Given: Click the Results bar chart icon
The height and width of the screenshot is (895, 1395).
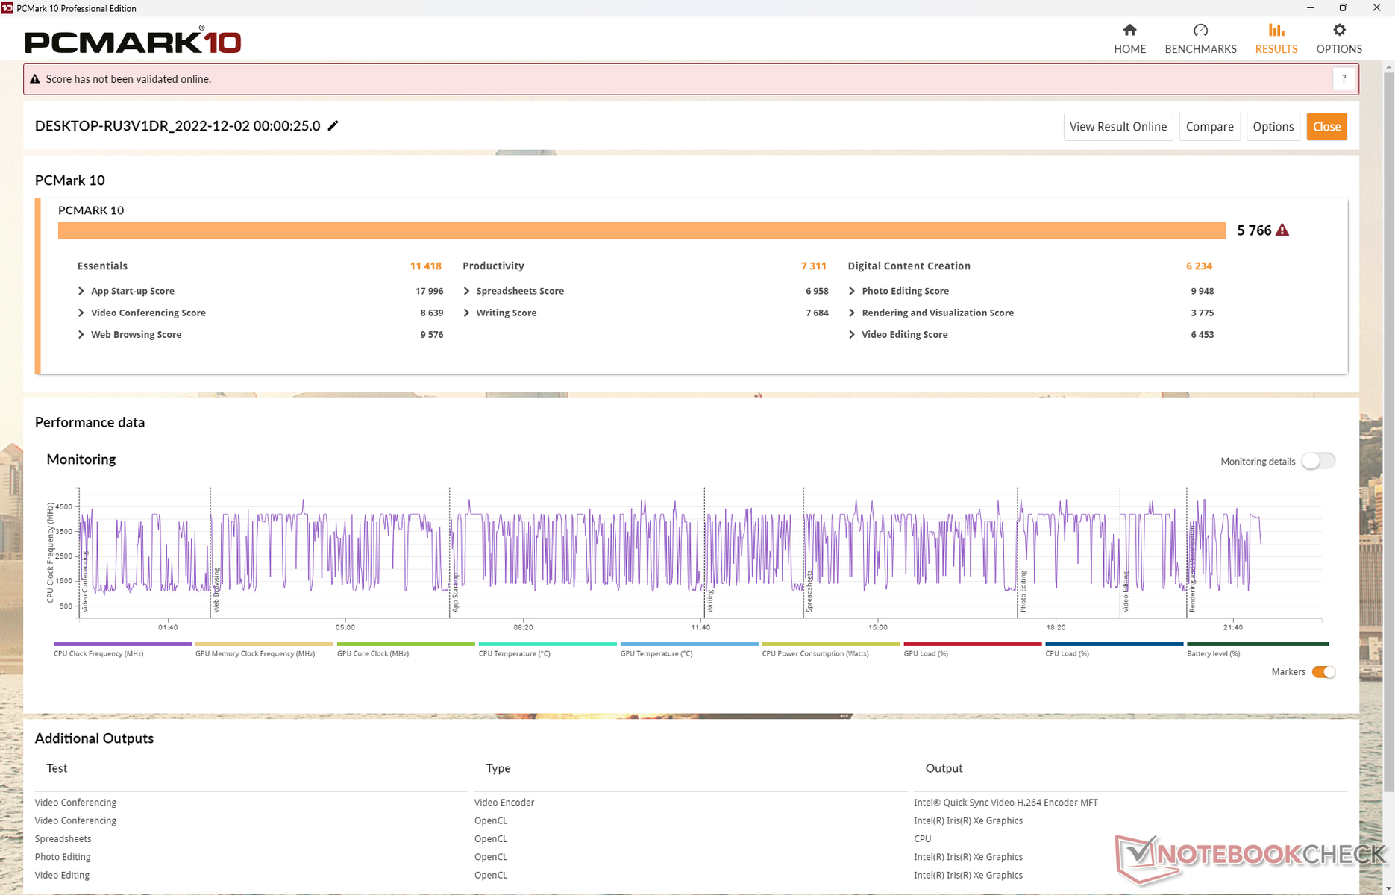Looking at the screenshot, I should coord(1276,31).
